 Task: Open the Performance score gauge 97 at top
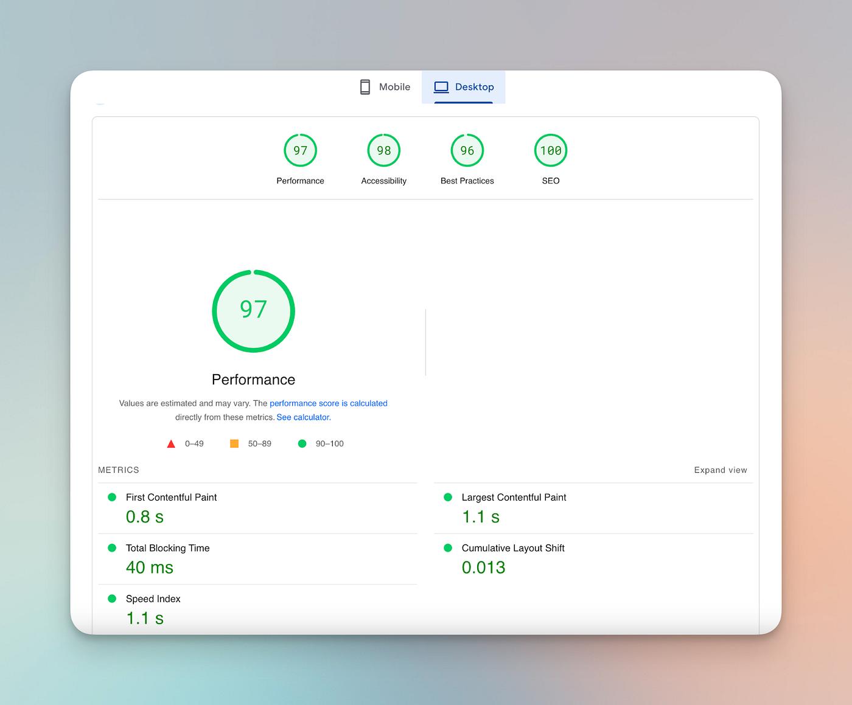[x=301, y=150]
